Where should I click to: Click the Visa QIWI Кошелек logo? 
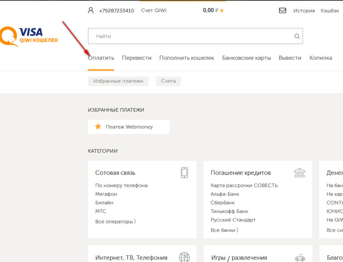point(29,37)
